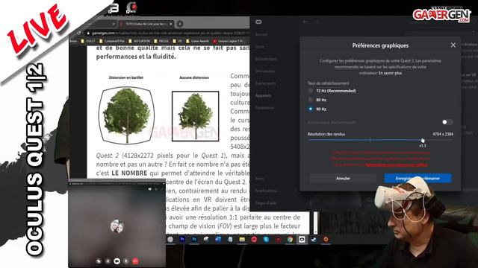This screenshot has height=268, width=478.
Task: Open Accueil in the Oculus sidebar
Action: 261,34
